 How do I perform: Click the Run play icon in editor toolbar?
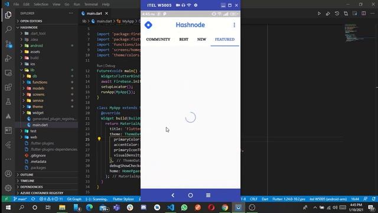[x=319, y=14]
